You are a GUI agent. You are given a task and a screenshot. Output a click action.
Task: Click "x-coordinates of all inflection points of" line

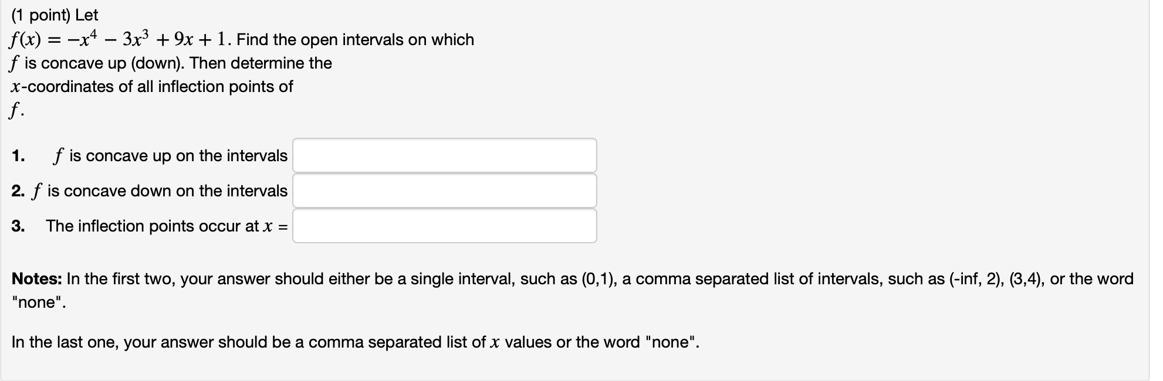coord(151,87)
